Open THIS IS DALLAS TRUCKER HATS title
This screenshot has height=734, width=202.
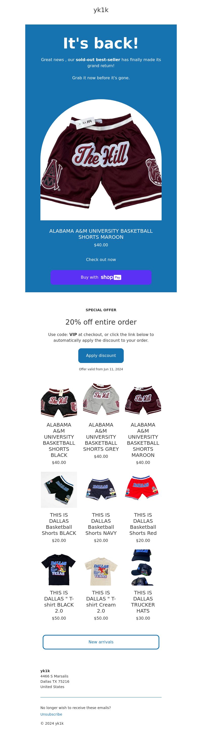pyautogui.click(x=143, y=601)
